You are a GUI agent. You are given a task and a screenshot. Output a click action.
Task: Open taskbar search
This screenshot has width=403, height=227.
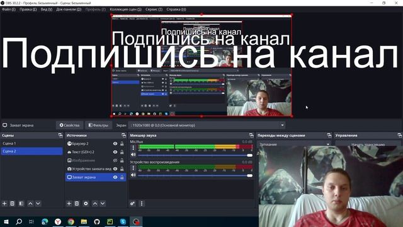(x=19, y=221)
